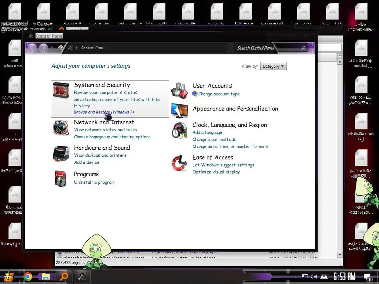This screenshot has width=379, height=284.
Task: Click Add a device link
Action: [87, 162]
